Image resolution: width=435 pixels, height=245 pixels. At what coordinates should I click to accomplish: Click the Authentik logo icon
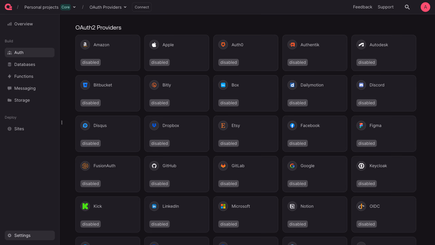(x=292, y=45)
